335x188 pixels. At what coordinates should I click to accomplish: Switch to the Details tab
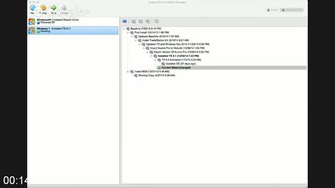pos(273,10)
